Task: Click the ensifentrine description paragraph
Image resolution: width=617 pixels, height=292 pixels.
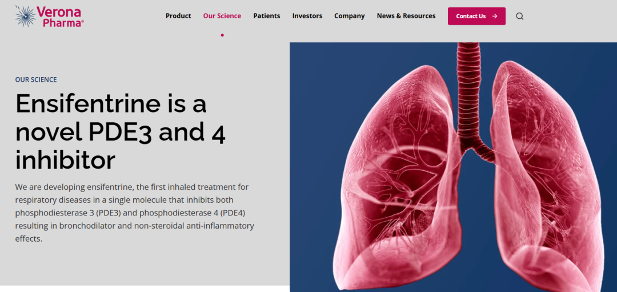Action: point(135,213)
